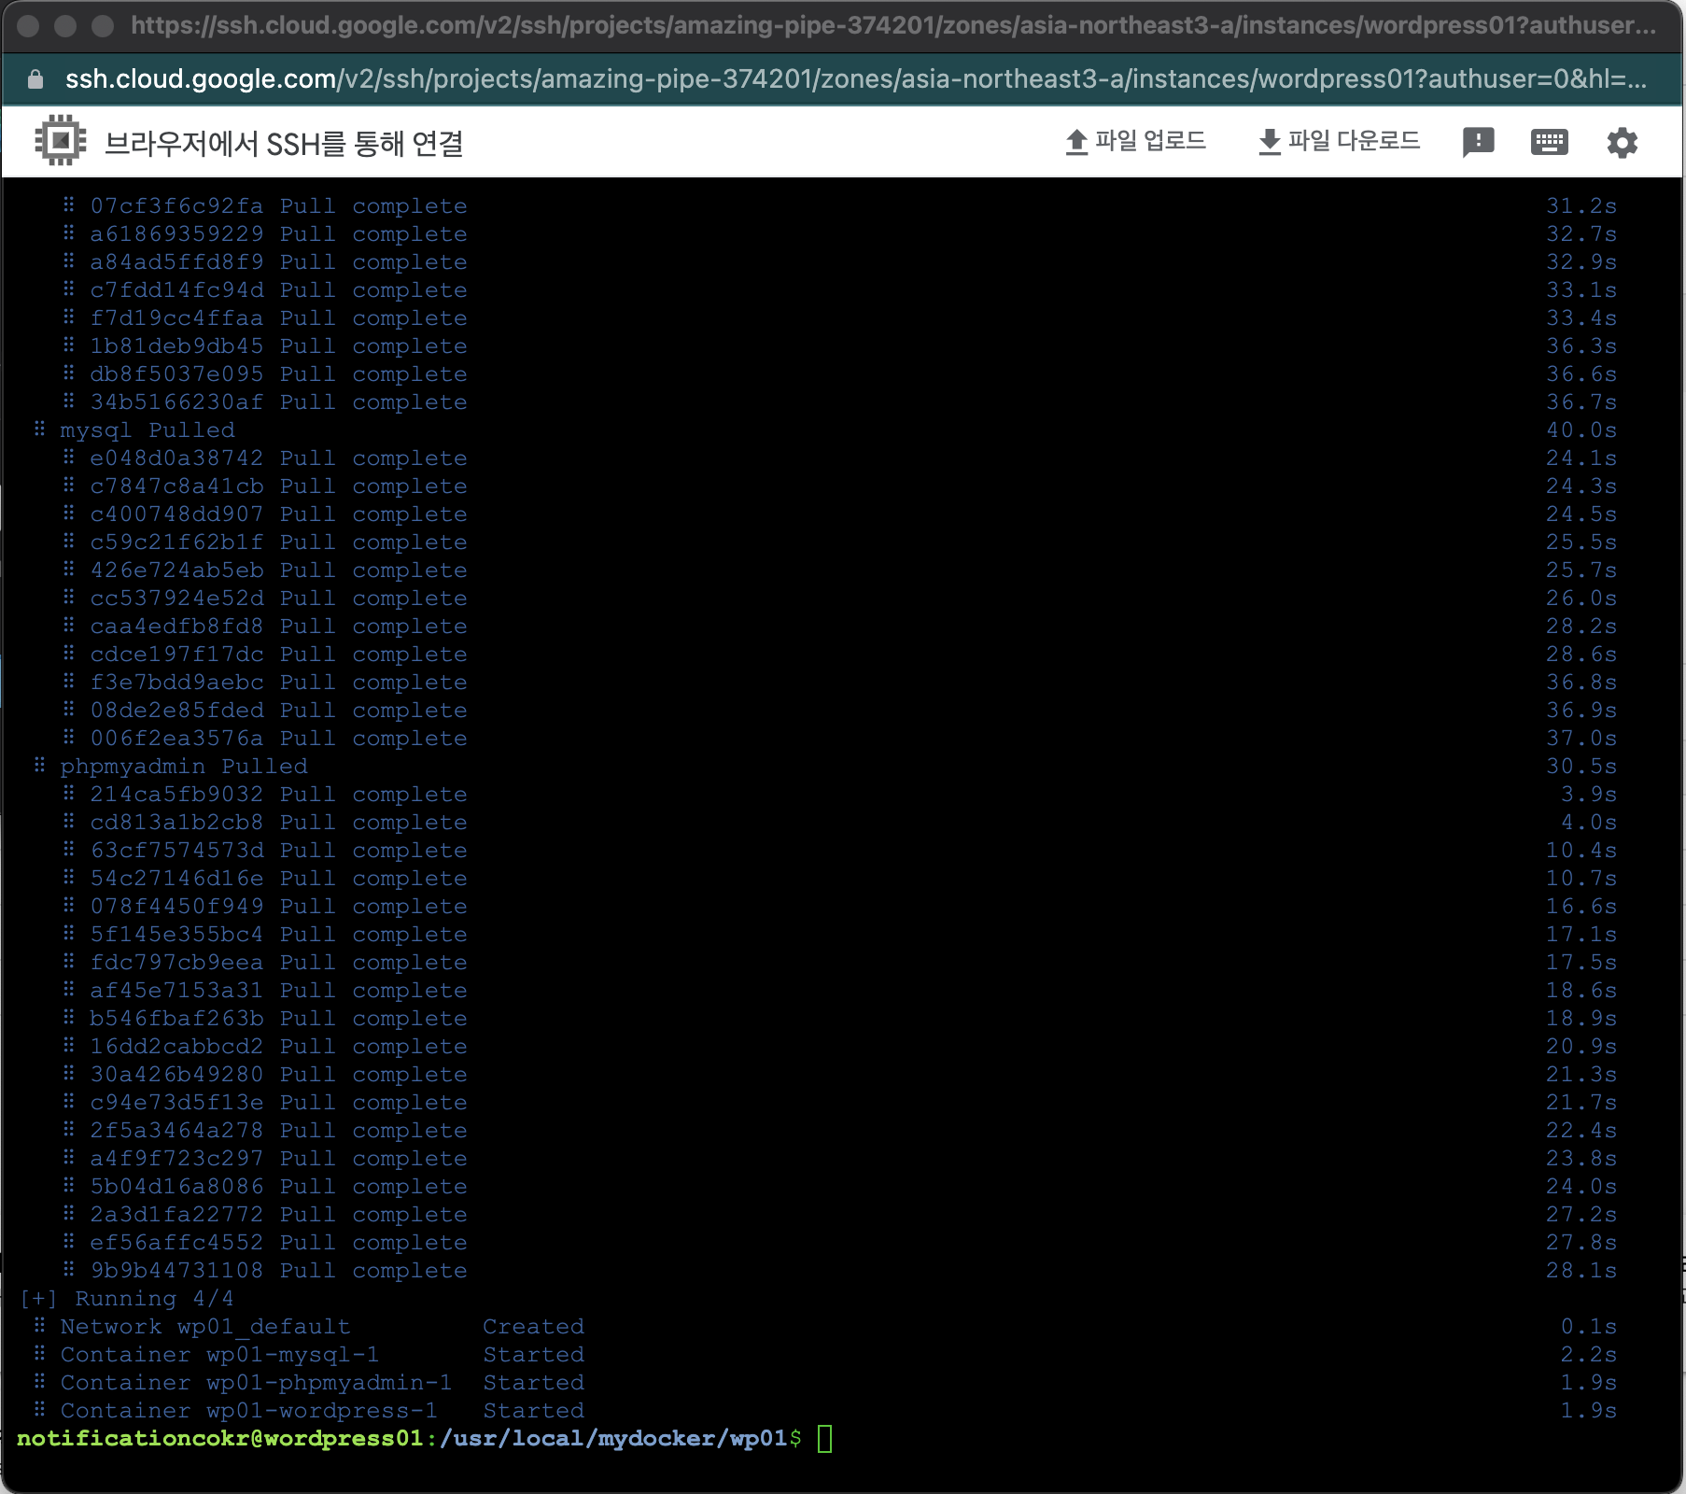Click the 파일 업로드 upload button
1686x1494 pixels.
coord(1135,142)
